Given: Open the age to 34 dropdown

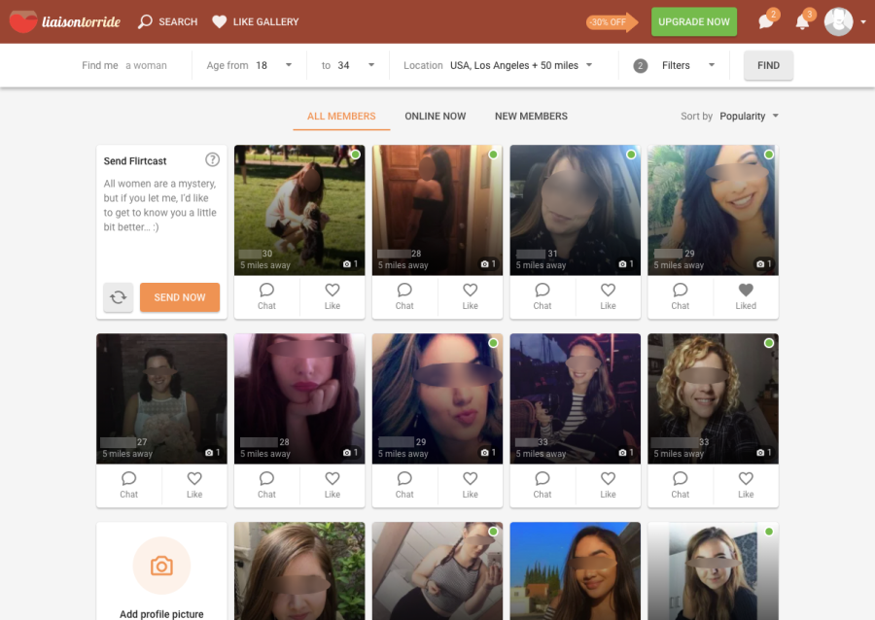Looking at the screenshot, I should coord(348,65).
